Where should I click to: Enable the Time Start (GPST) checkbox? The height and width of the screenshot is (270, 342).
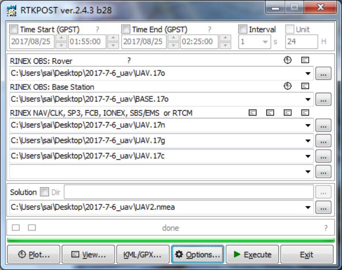(x=14, y=29)
